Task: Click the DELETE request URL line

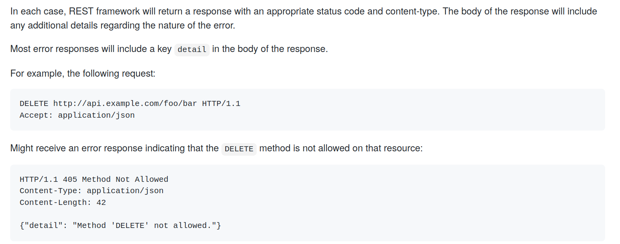Action: pos(130,104)
